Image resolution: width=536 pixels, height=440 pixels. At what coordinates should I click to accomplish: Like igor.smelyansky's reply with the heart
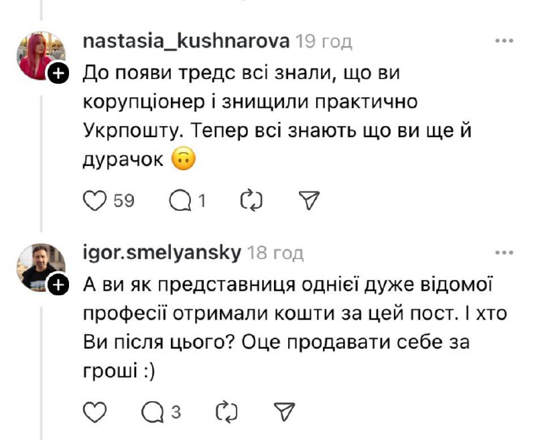pyautogui.click(x=96, y=412)
